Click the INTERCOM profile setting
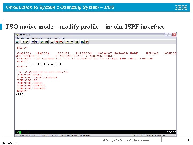Screen dimensions: 193x145 [84, 53]
